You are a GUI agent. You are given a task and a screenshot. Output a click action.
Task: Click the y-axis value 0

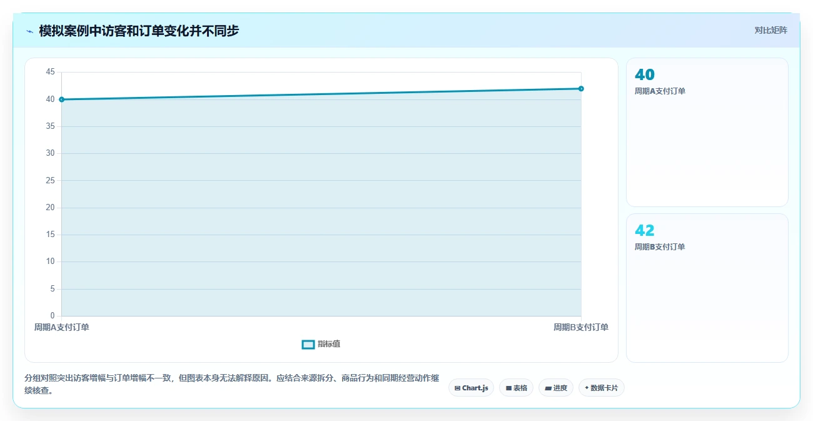pyautogui.click(x=53, y=316)
